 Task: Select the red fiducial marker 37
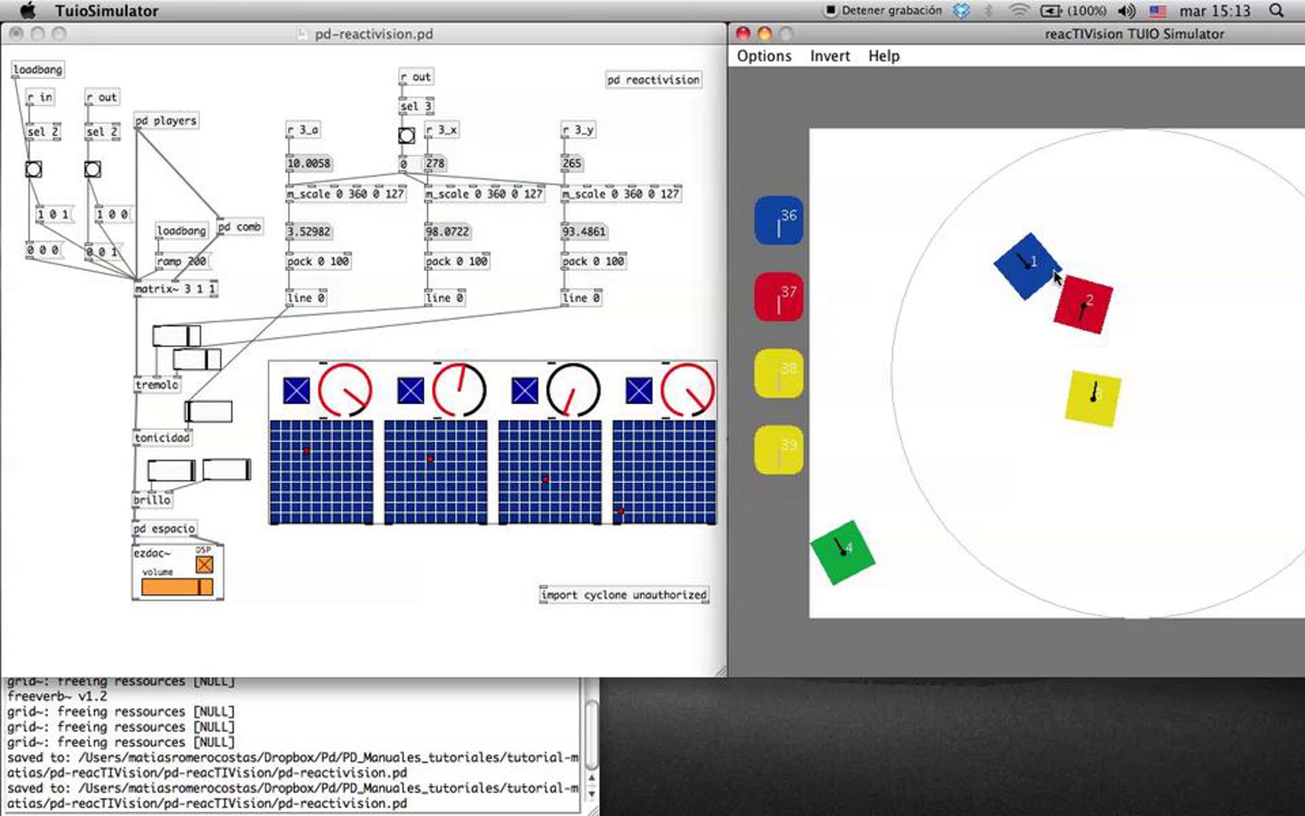(x=779, y=297)
